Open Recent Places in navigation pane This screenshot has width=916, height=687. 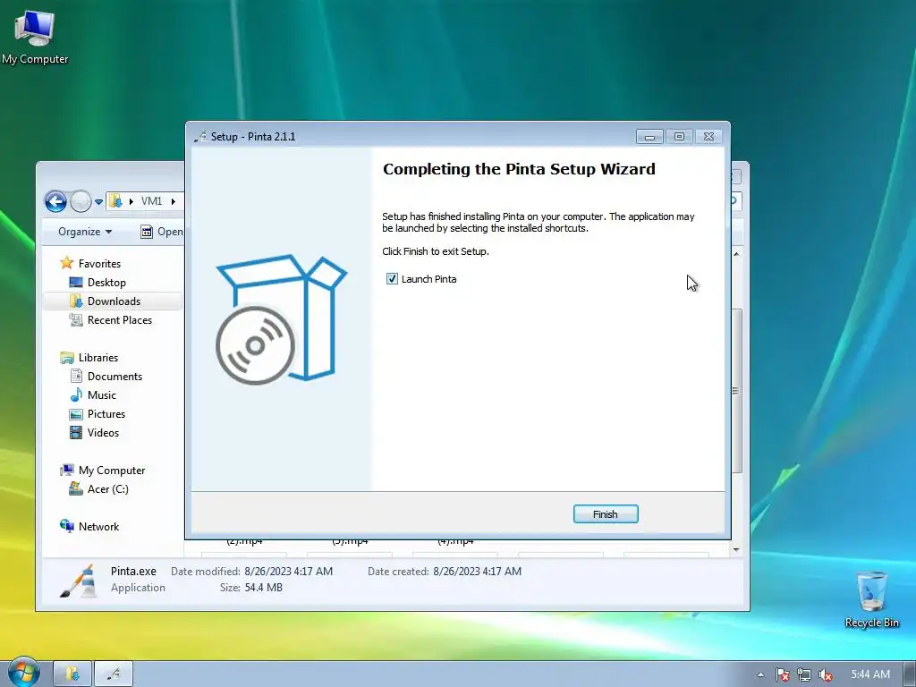120,320
